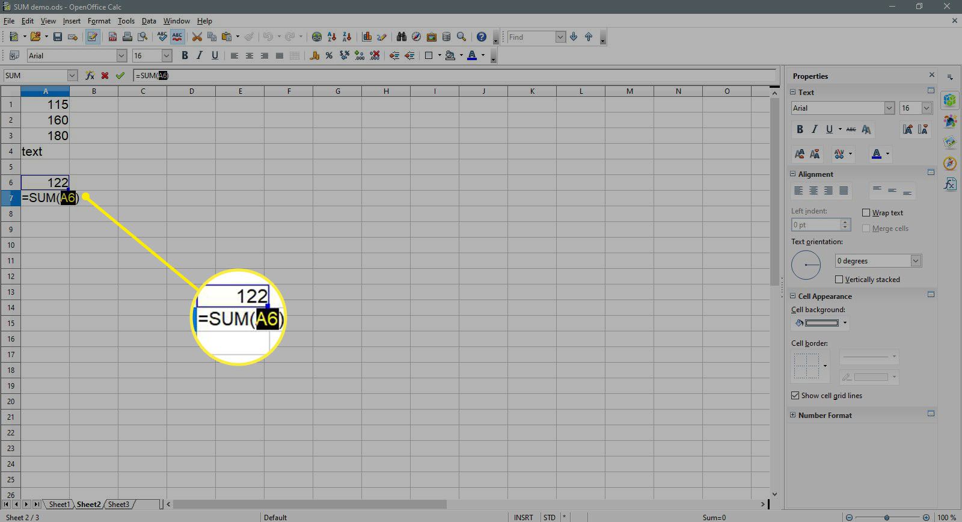
Task: Close the Properties sidebar panel
Action: click(932, 75)
